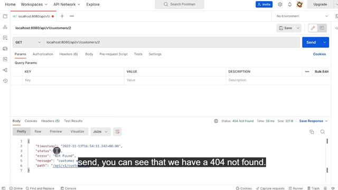Open the Tests tab

(x=138, y=54)
